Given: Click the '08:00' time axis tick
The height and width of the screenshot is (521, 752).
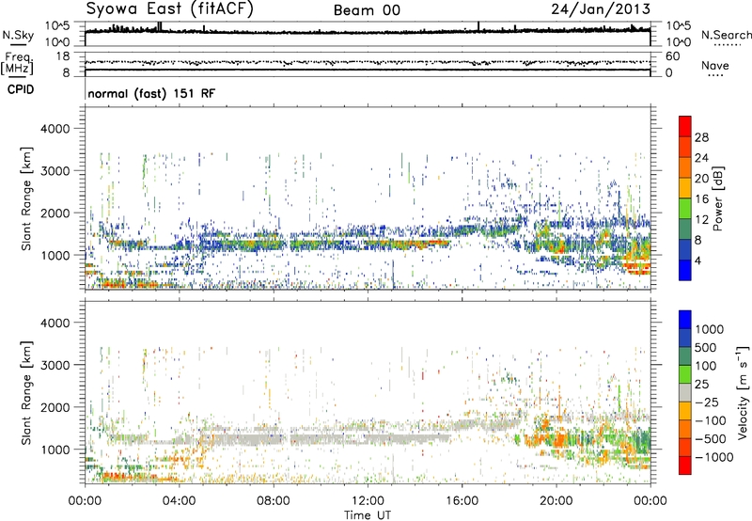Looking at the screenshot, I should 273,501.
